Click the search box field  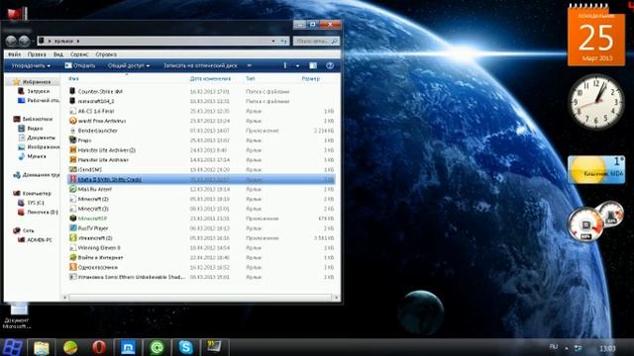tap(316, 41)
